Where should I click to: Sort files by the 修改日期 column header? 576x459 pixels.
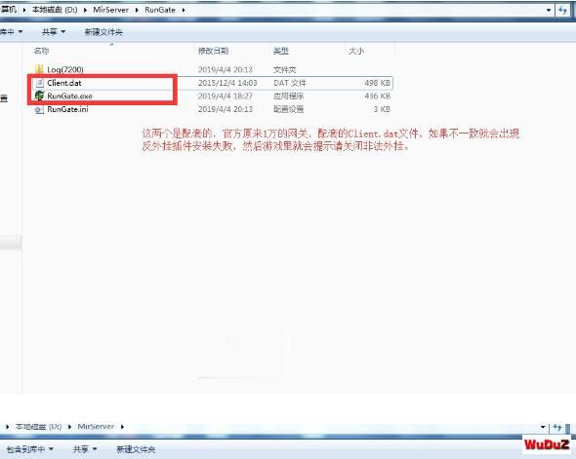pyautogui.click(x=213, y=51)
